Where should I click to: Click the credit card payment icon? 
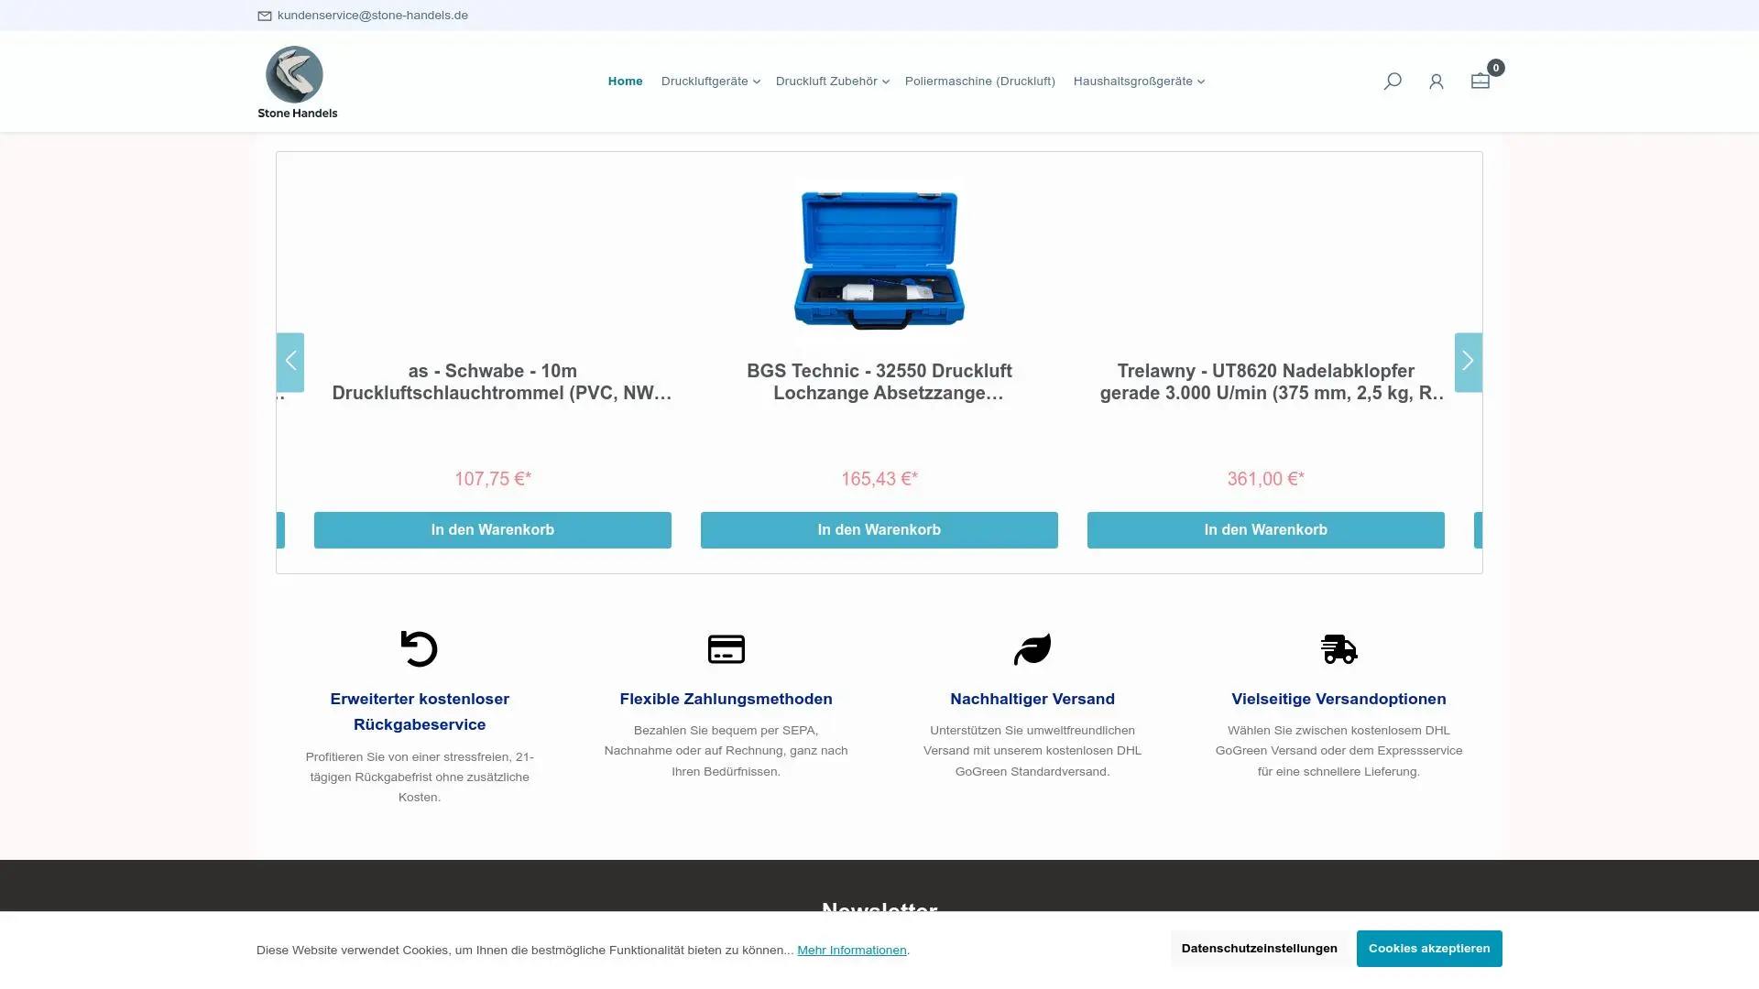click(x=726, y=649)
